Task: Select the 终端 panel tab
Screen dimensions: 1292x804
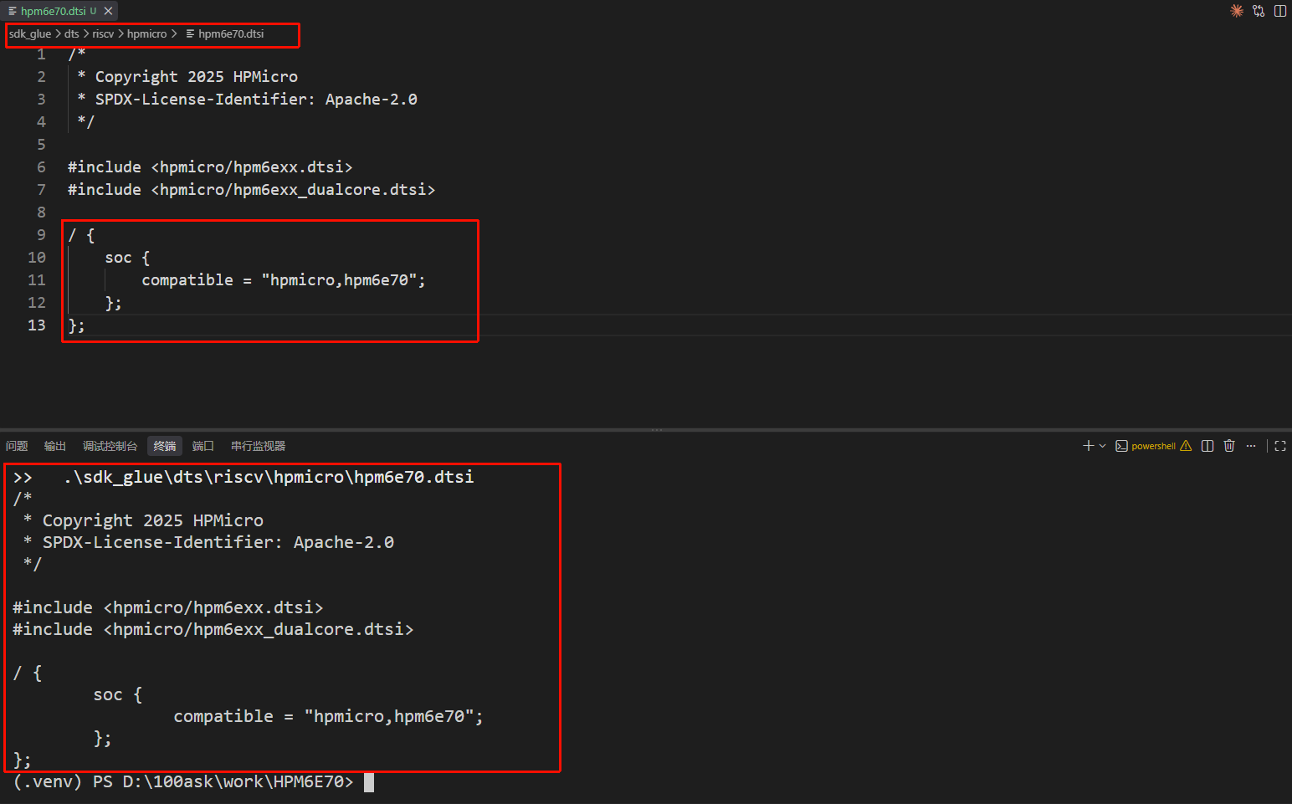Action: point(165,446)
